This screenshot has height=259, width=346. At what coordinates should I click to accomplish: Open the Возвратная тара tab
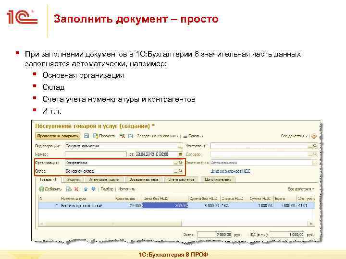[144, 179]
